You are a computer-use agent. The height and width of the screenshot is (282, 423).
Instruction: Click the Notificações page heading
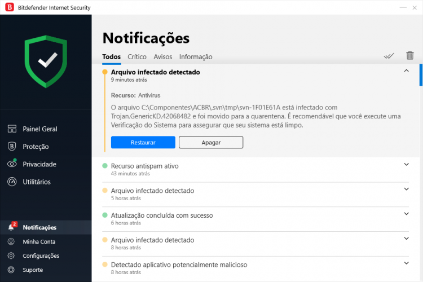[146, 38]
